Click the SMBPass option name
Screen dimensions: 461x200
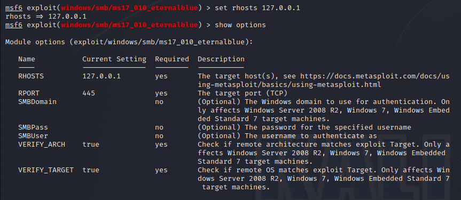33,127
